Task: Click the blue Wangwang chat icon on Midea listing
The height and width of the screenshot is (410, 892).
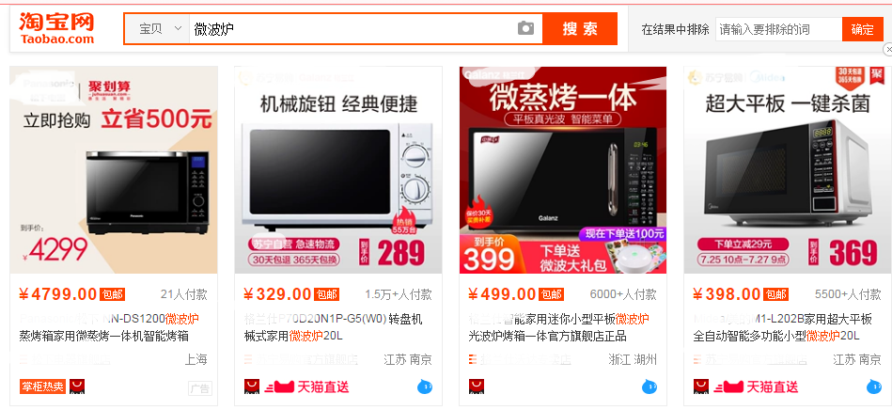Action: tap(874, 387)
